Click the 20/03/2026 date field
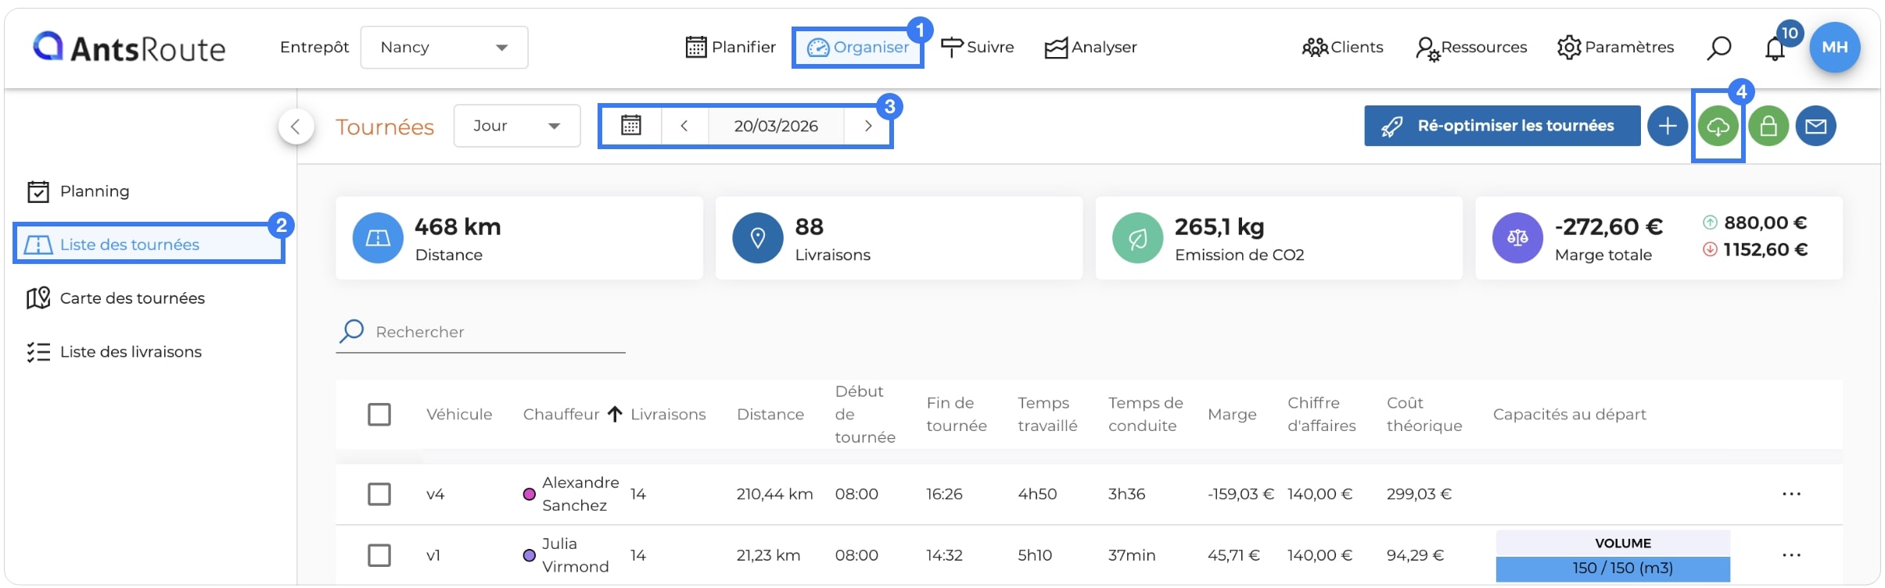The width and height of the screenshot is (1885, 588). coord(776,126)
